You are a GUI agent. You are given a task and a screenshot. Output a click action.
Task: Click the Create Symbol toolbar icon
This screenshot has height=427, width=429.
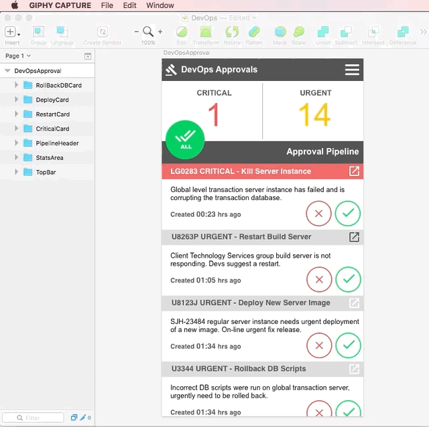pyautogui.click(x=103, y=32)
